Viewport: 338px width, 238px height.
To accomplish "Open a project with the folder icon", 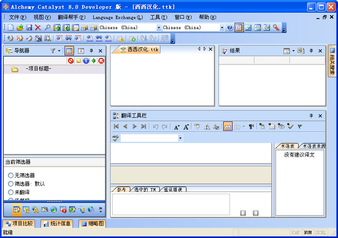I will click(x=20, y=27).
